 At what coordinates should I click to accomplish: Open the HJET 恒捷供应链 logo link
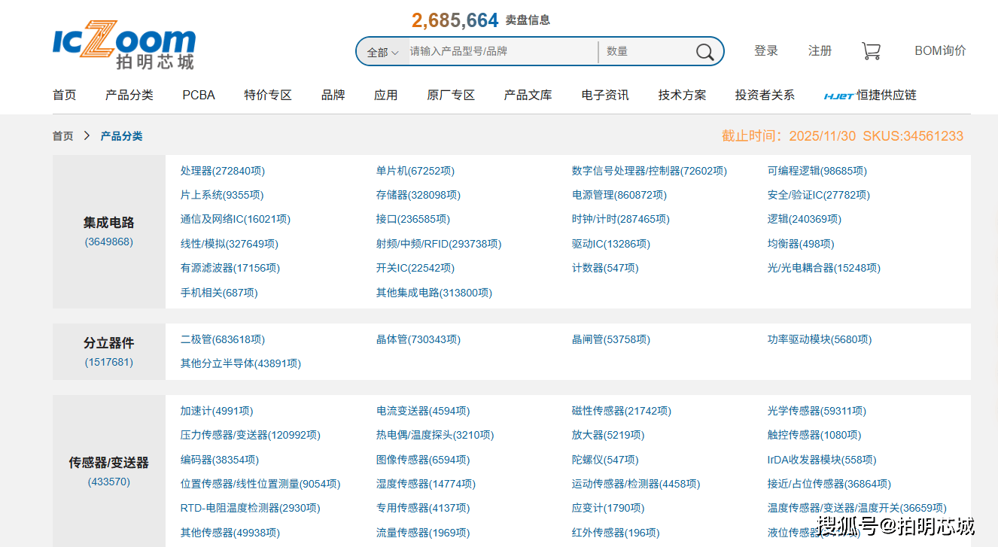[x=869, y=96]
